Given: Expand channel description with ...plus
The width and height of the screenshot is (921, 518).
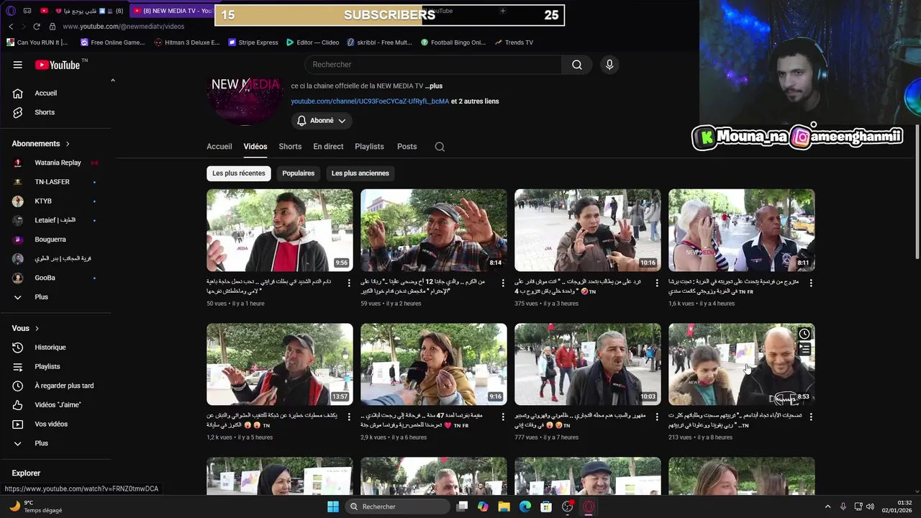Looking at the screenshot, I should coord(434,86).
